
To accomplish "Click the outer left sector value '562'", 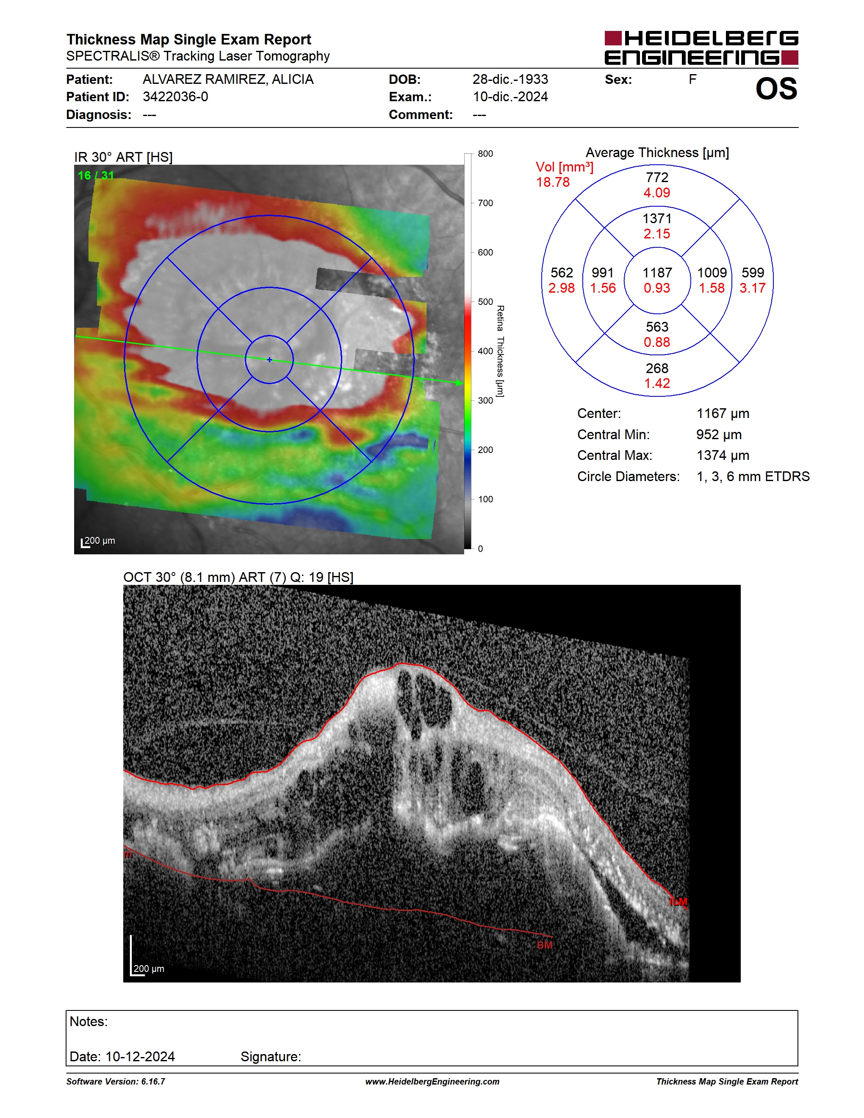I will point(562,273).
